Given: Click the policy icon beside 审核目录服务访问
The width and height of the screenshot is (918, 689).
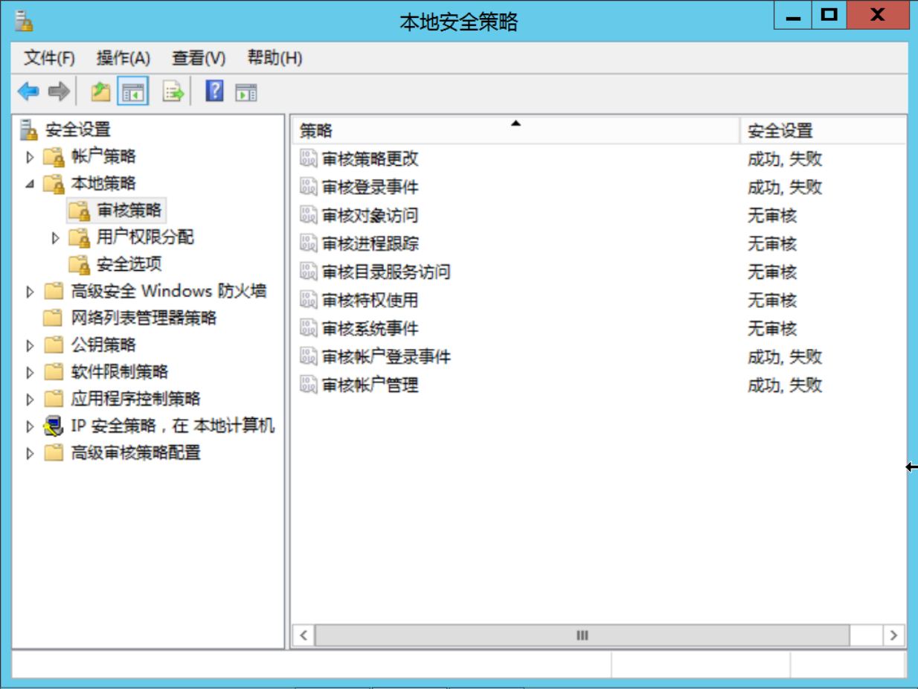Looking at the screenshot, I should tap(308, 272).
